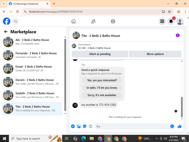This screenshot has height=142, width=189.
Task: Open Chrome profile icon
Action: coord(178,12)
